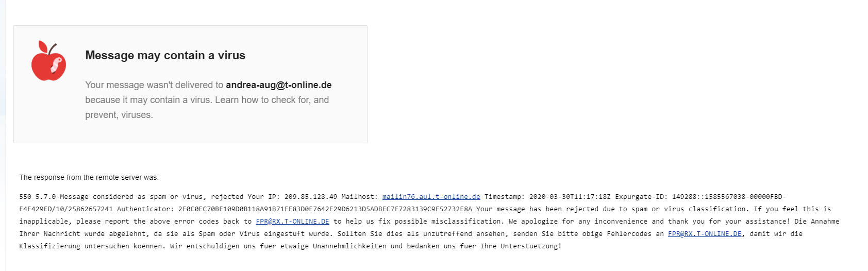Click the Expurgate-ID value starting with 149288
This screenshot has height=271, width=868.
[727, 197]
